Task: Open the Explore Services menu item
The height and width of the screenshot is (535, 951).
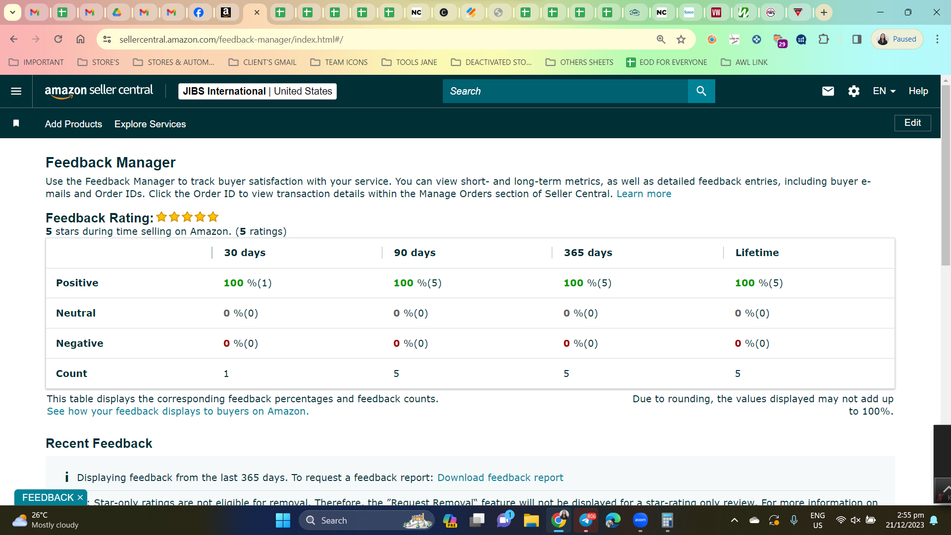Action: 150,124
